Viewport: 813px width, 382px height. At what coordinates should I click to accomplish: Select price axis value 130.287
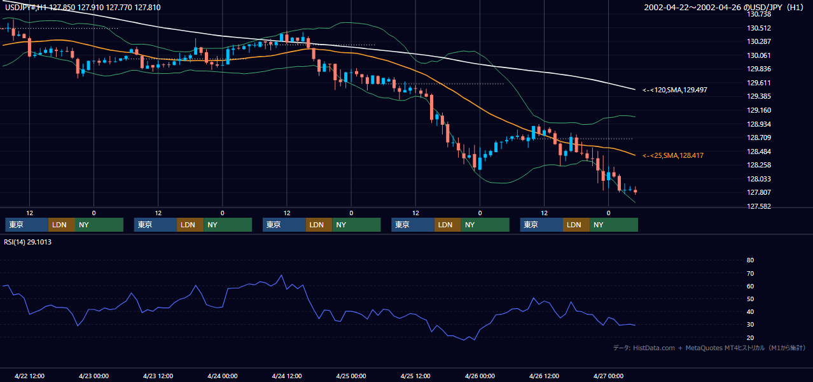coord(759,41)
